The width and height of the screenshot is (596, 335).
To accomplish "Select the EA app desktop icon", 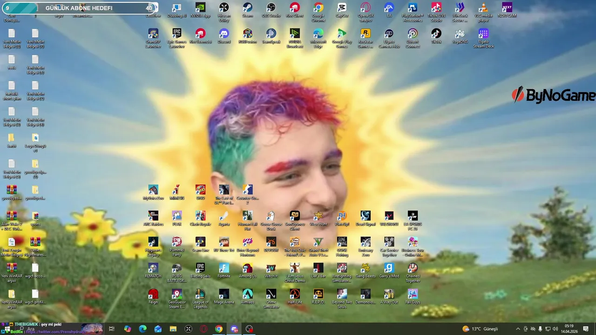I will 389,10.
